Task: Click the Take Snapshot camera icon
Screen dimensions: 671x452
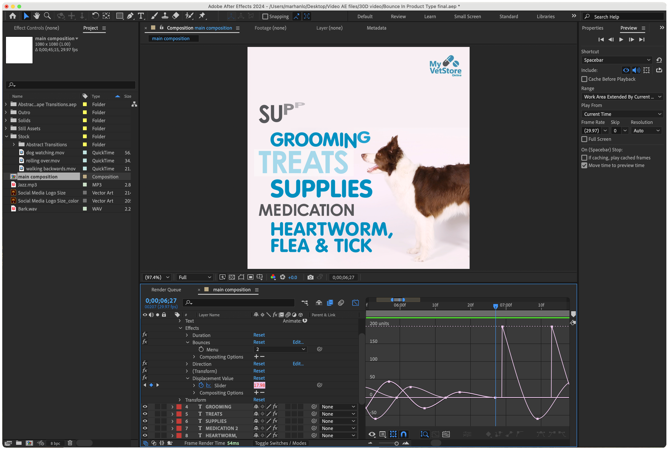Action: coord(310,277)
